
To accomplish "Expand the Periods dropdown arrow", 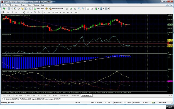I will (103, 9).
